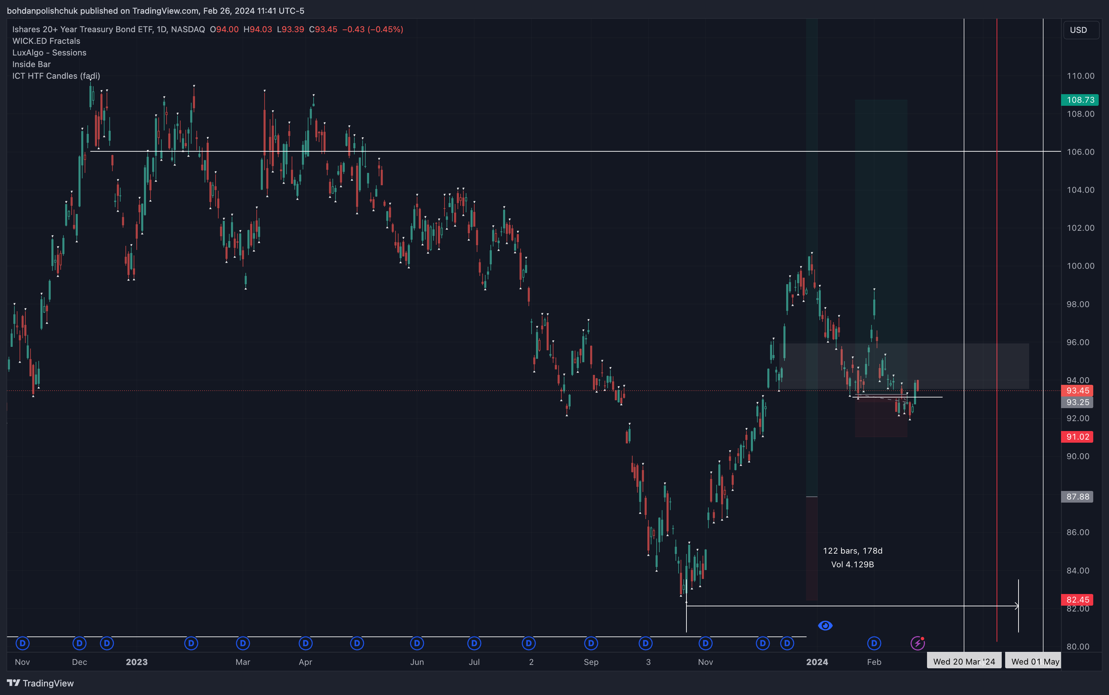The width and height of the screenshot is (1109, 695).
Task: Select the ICT HTF Candles (fadi) indicator
Action: point(56,76)
